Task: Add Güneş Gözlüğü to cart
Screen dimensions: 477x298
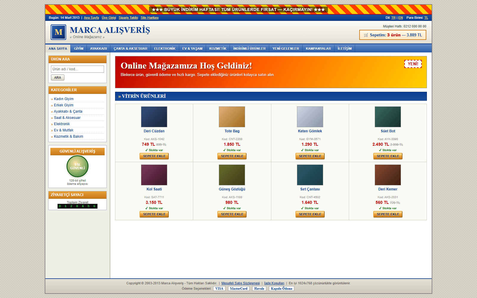Action: point(232,214)
